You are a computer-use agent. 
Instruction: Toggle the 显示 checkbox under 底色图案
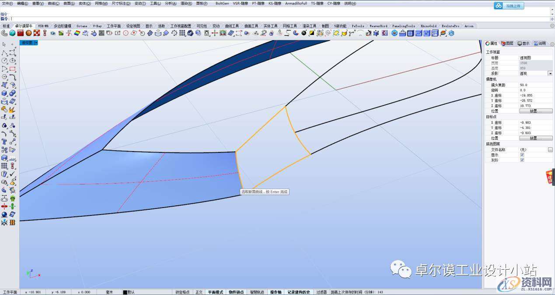(x=522, y=155)
